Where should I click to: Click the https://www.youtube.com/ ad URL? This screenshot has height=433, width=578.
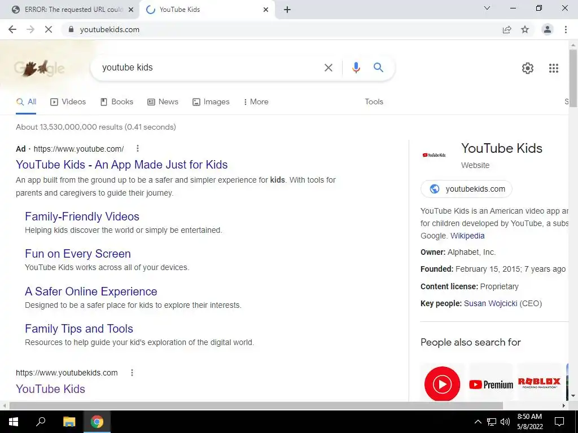[78, 149]
